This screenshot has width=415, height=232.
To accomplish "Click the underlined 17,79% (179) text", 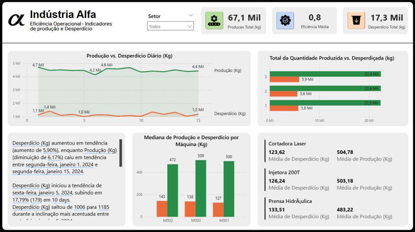I will 27,200.
